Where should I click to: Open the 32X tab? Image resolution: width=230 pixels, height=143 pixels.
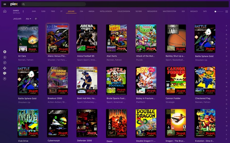[x=183, y=11]
